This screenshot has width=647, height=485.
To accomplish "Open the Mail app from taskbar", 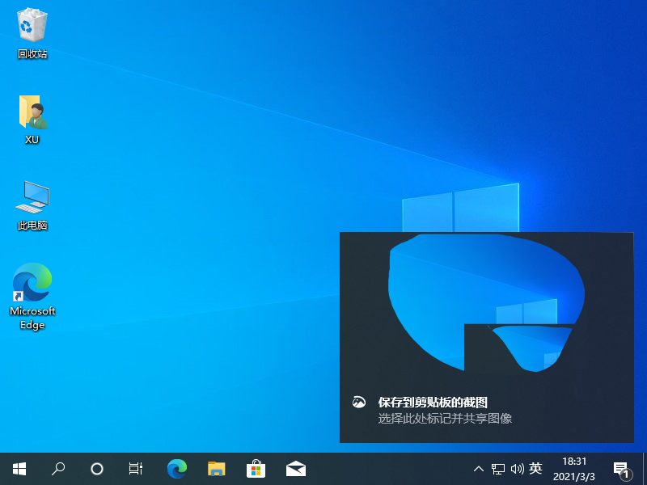I will [295, 468].
